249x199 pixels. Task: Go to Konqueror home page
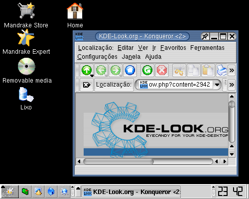130,70
